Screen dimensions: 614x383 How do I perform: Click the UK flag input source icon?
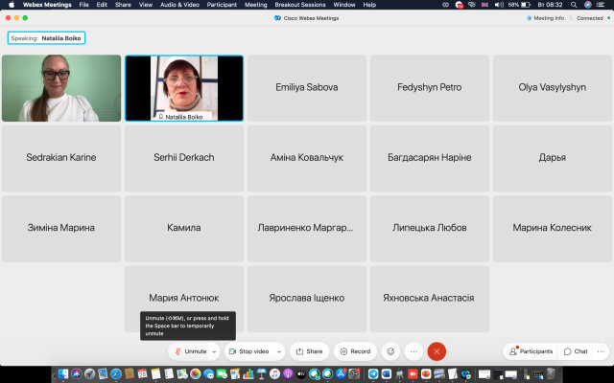(x=484, y=5)
